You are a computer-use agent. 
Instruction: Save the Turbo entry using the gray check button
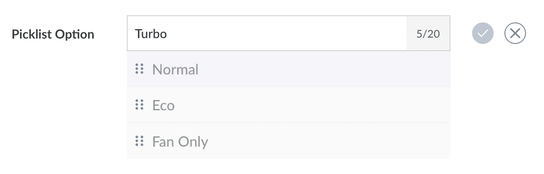pos(483,34)
